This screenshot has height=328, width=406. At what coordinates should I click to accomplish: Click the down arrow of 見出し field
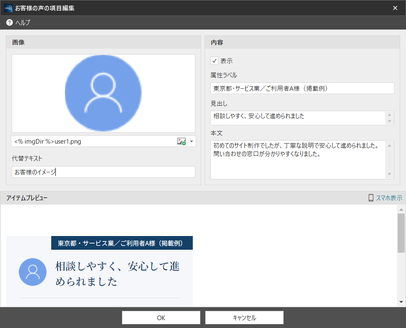coord(389,122)
